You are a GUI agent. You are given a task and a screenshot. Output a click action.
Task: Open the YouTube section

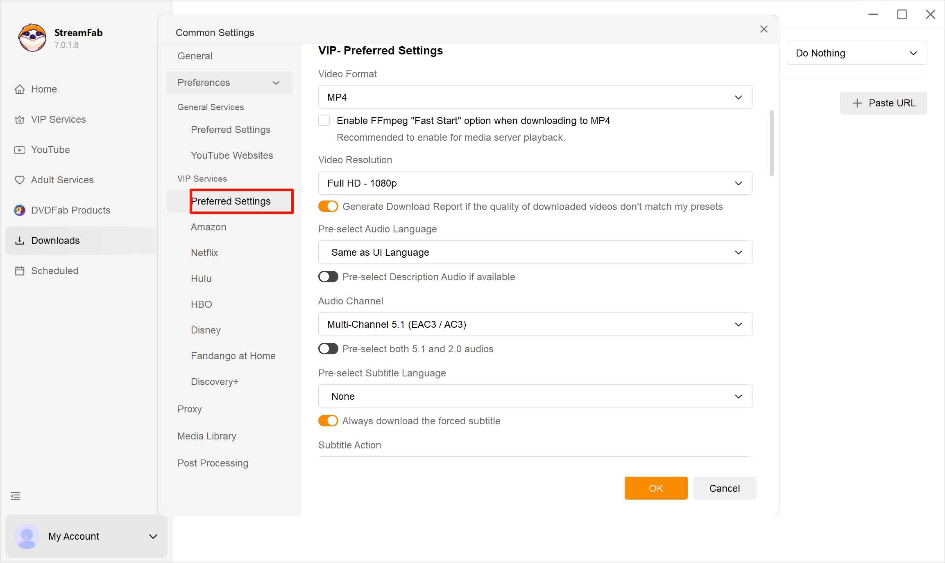click(50, 150)
